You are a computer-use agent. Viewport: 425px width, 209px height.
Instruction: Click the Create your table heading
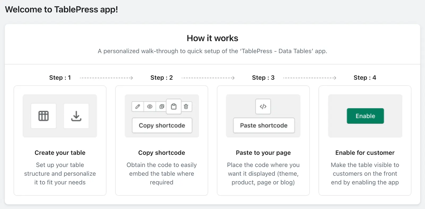point(60,153)
